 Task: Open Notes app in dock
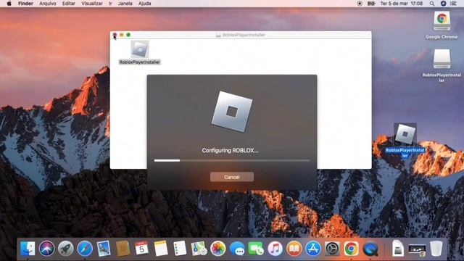[x=161, y=248]
